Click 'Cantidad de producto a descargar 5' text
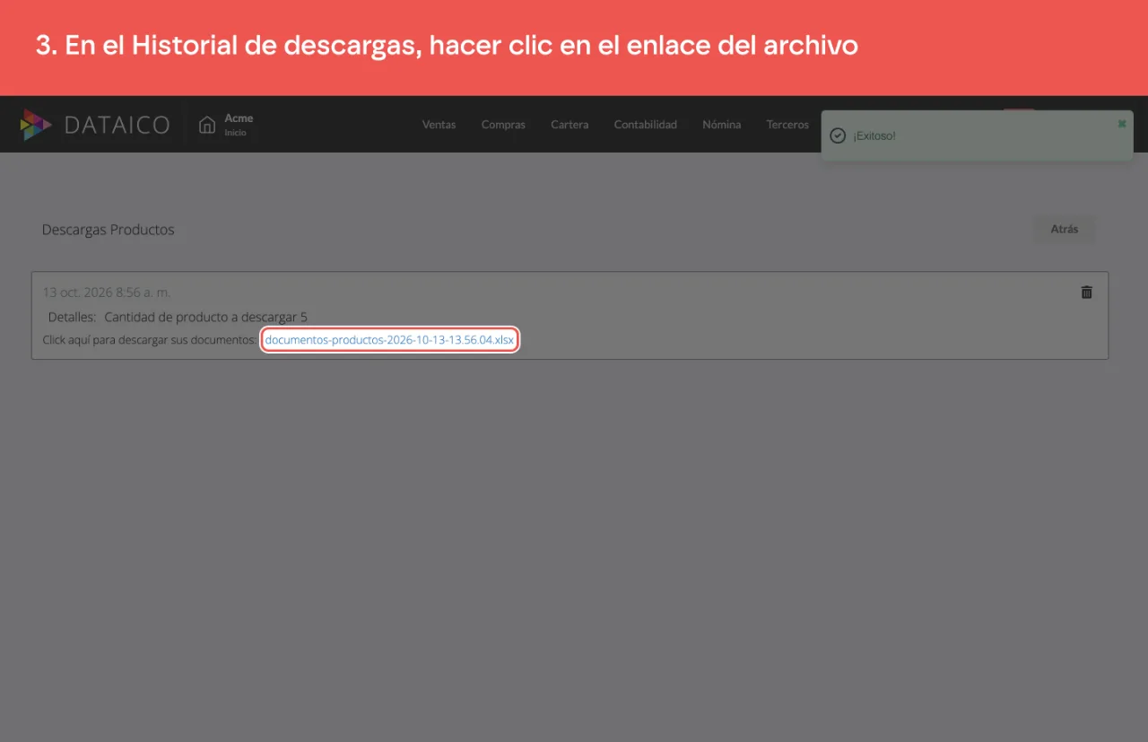Screen dimensions: 1148x742 pyautogui.click(x=206, y=317)
